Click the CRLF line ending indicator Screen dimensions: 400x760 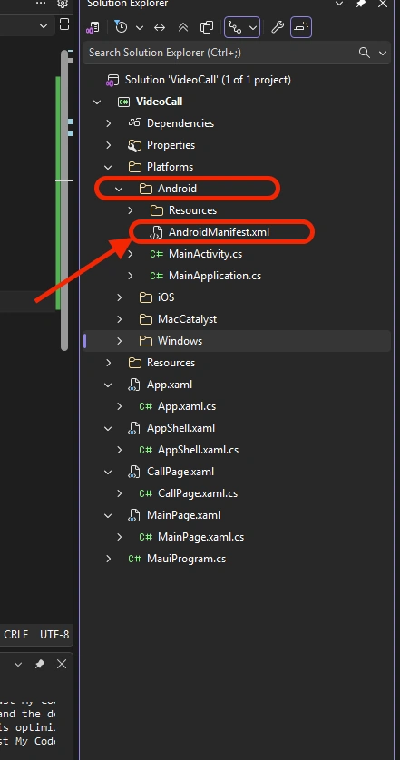16,635
